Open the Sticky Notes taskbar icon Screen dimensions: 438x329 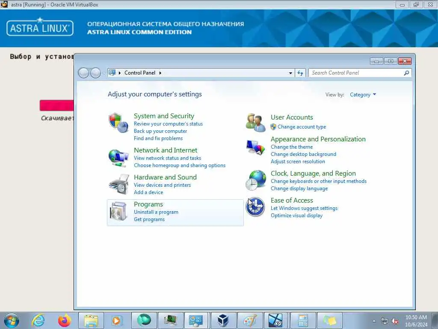click(330, 320)
